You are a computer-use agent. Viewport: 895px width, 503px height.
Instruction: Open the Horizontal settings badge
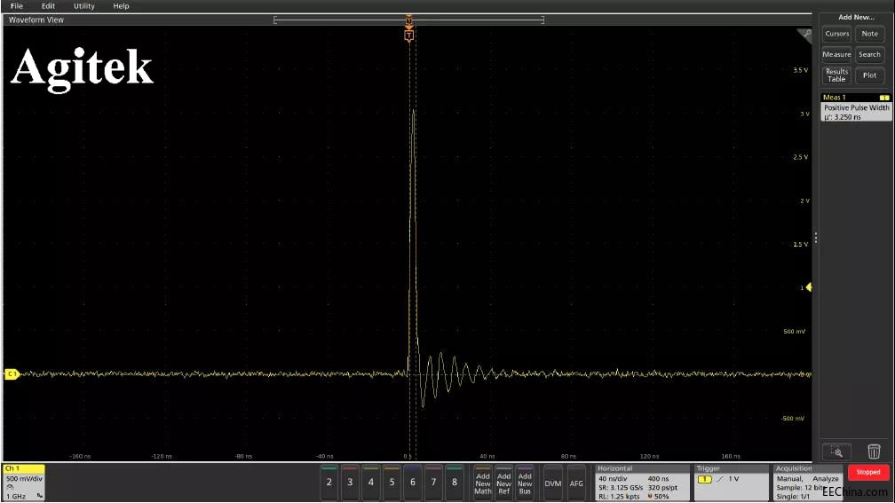[642, 483]
